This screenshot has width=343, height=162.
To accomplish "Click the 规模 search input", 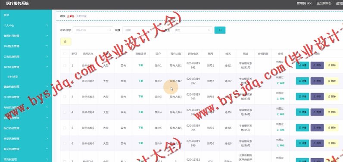I will pyautogui.click(x=143, y=30).
